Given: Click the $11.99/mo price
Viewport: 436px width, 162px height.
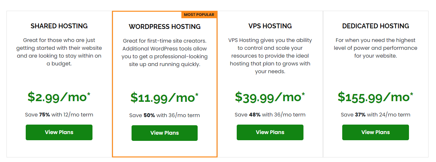Looking at the screenshot, I should pos(164,98).
